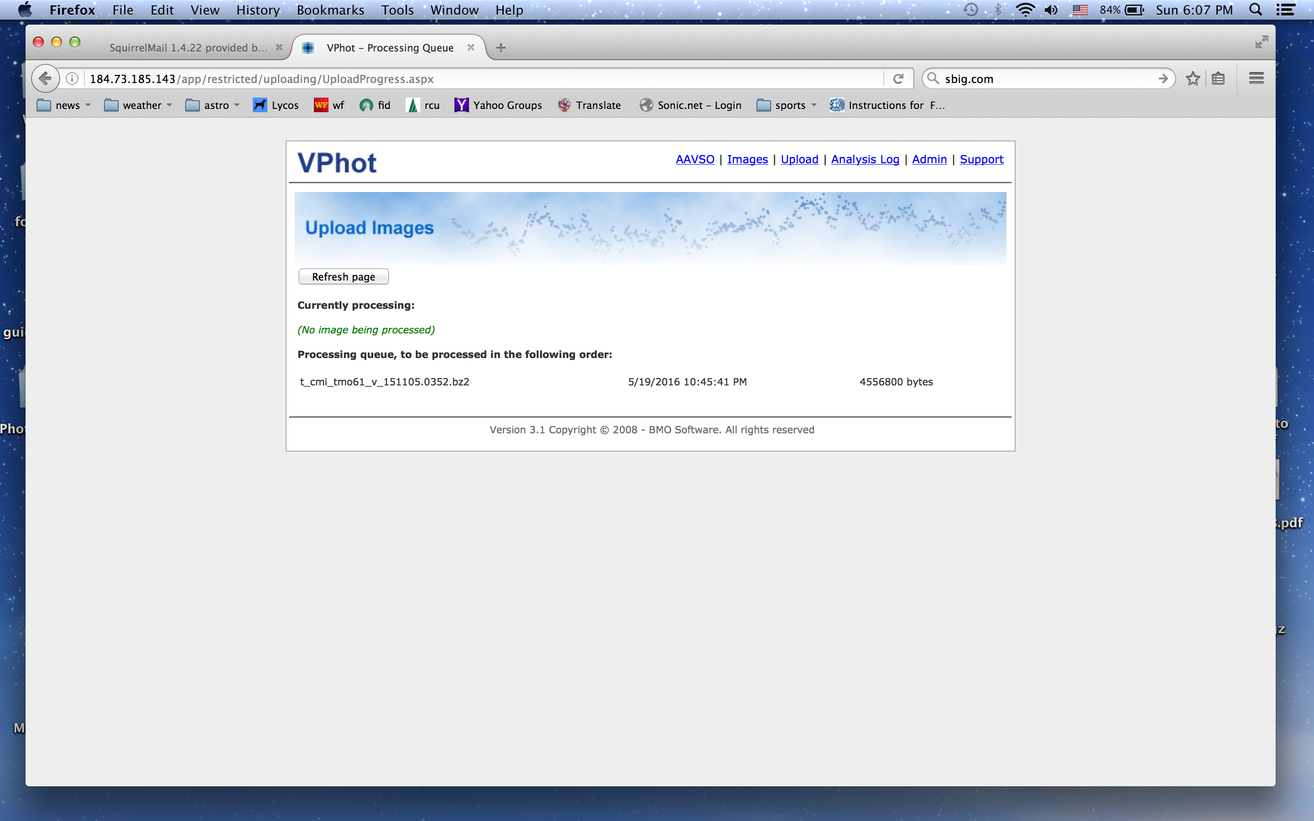Bookmark this page with the star icon
The height and width of the screenshot is (821, 1314).
tap(1192, 79)
